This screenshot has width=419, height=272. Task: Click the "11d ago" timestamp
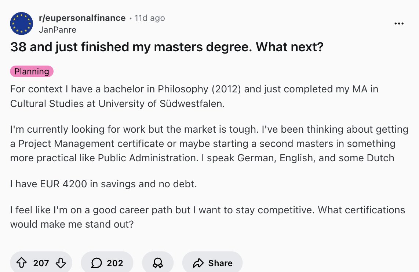[x=150, y=18]
